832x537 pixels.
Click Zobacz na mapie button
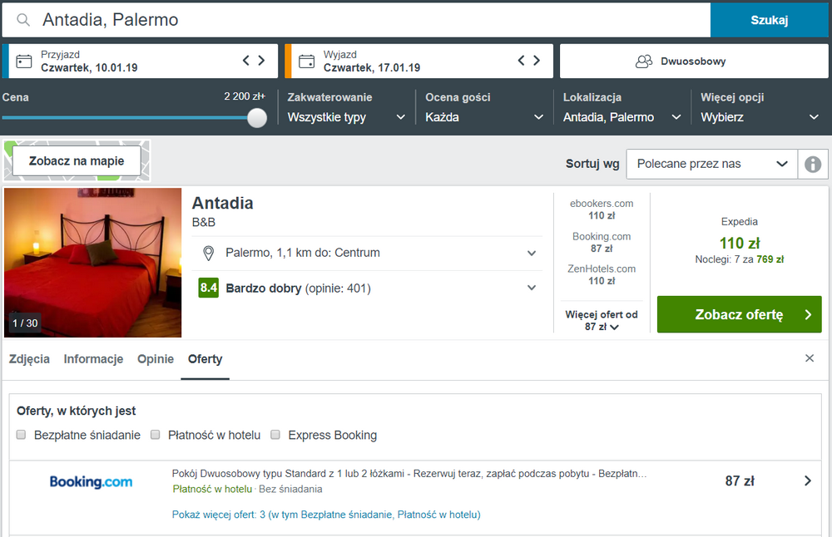[77, 160]
